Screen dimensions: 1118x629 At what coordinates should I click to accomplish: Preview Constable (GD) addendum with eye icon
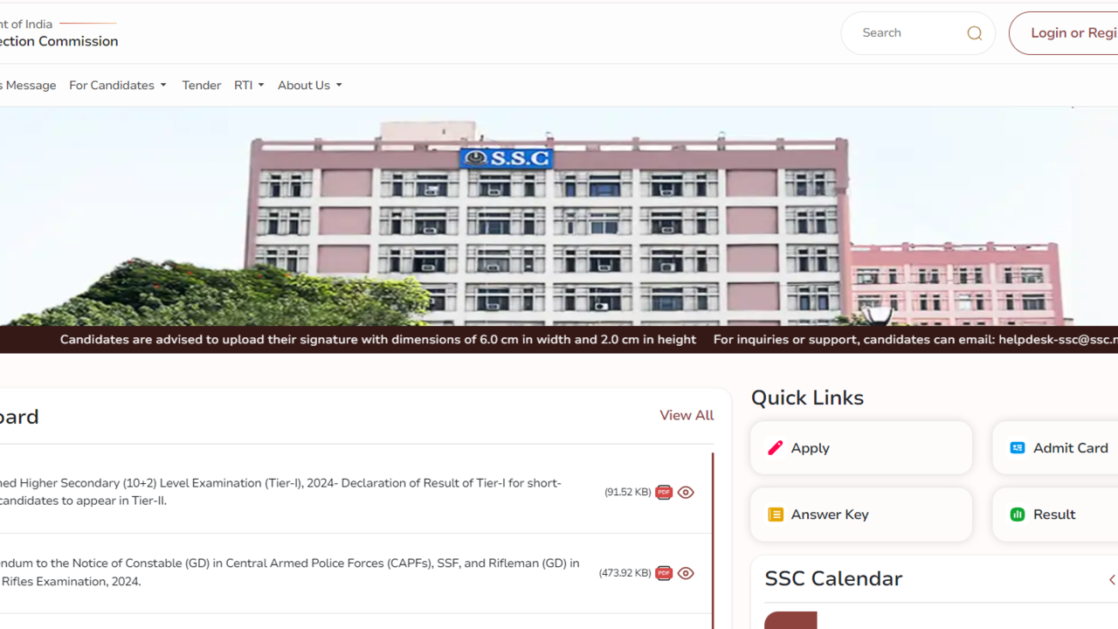tap(686, 573)
